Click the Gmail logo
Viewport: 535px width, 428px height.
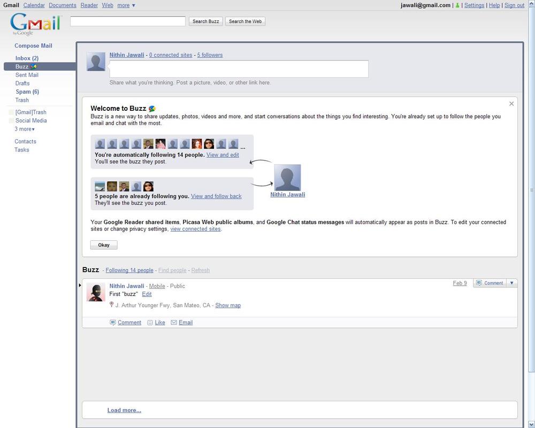pyautogui.click(x=35, y=24)
